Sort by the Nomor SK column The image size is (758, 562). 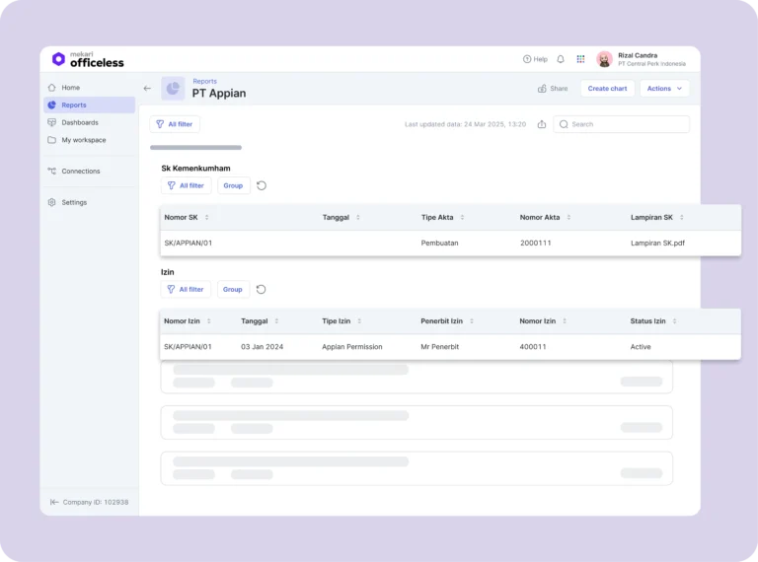pyautogui.click(x=206, y=217)
